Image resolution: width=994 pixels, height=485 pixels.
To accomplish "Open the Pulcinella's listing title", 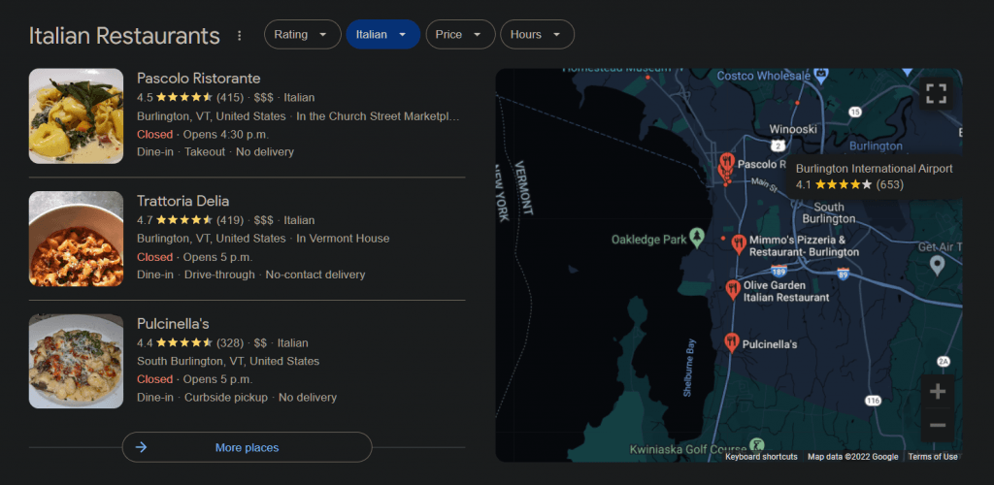I will pyautogui.click(x=173, y=324).
